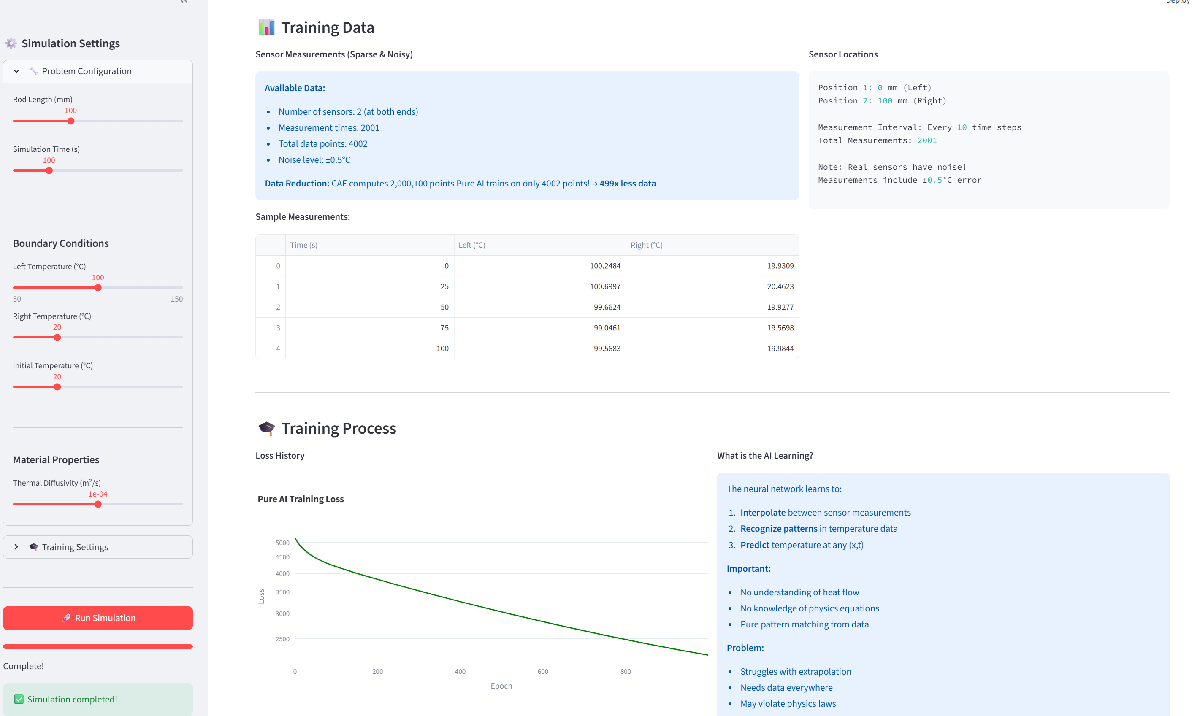Click the graduation cap icon beside Training Settings
Screen dimensions: 1200x716
coord(33,547)
